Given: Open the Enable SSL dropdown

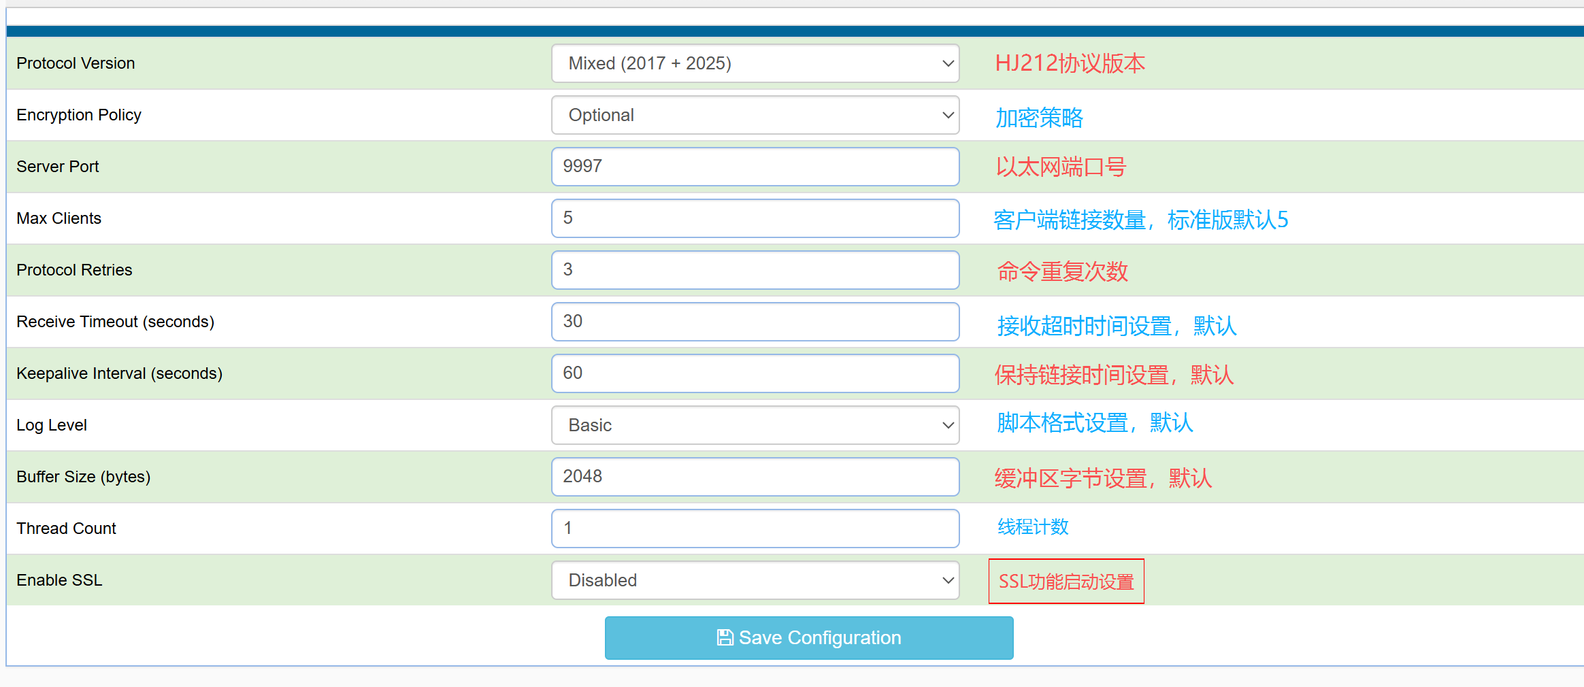Looking at the screenshot, I should click(x=755, y=580).
